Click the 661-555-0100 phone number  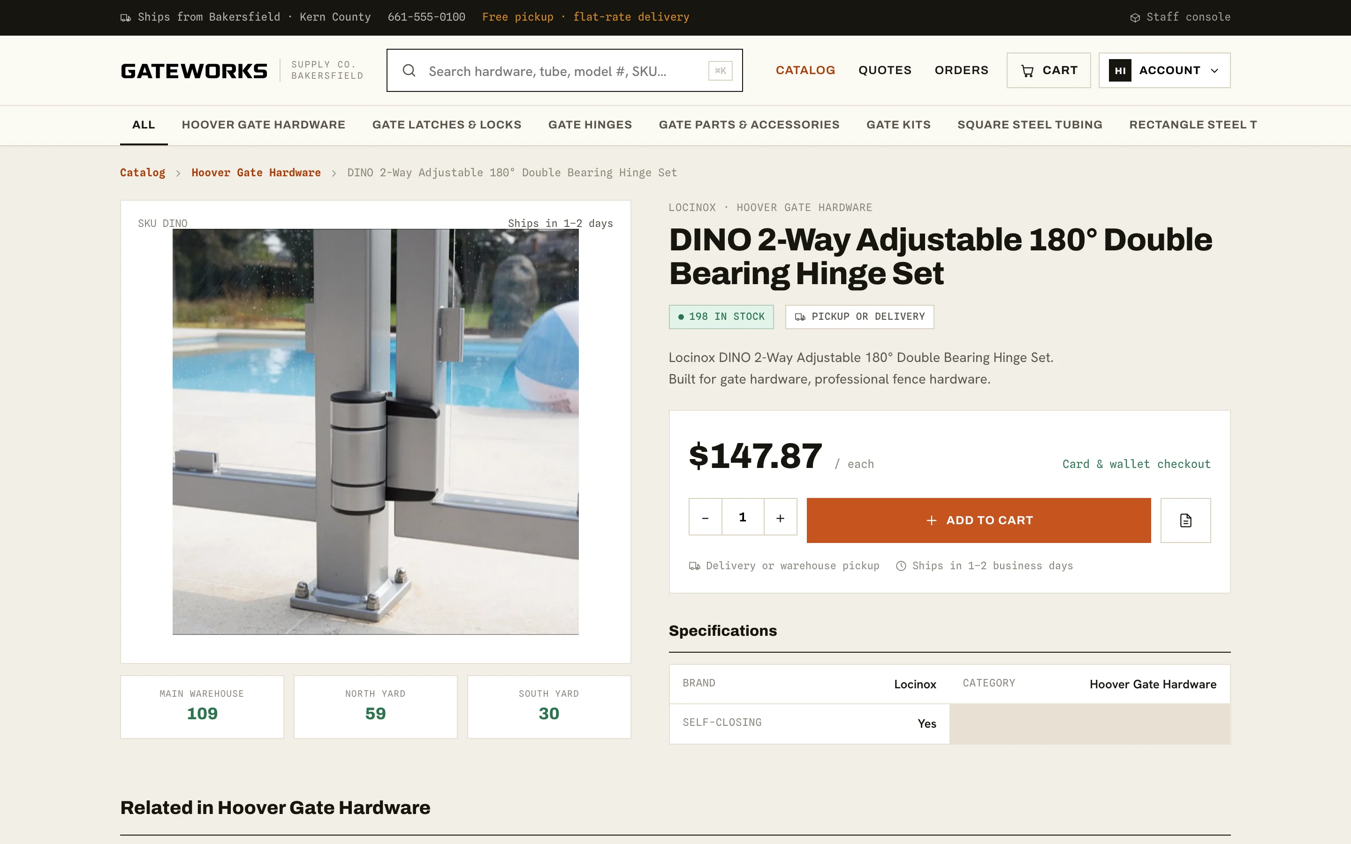pos(426,17)
